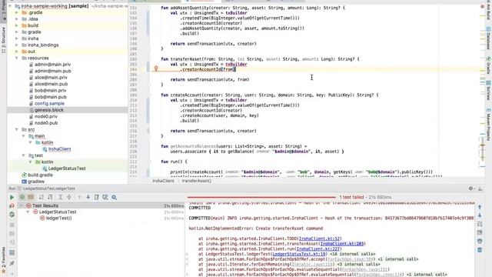The width and height of the screenshot is (492, 277).
Task: Collapse the src folder
Action: coord(17,130)
